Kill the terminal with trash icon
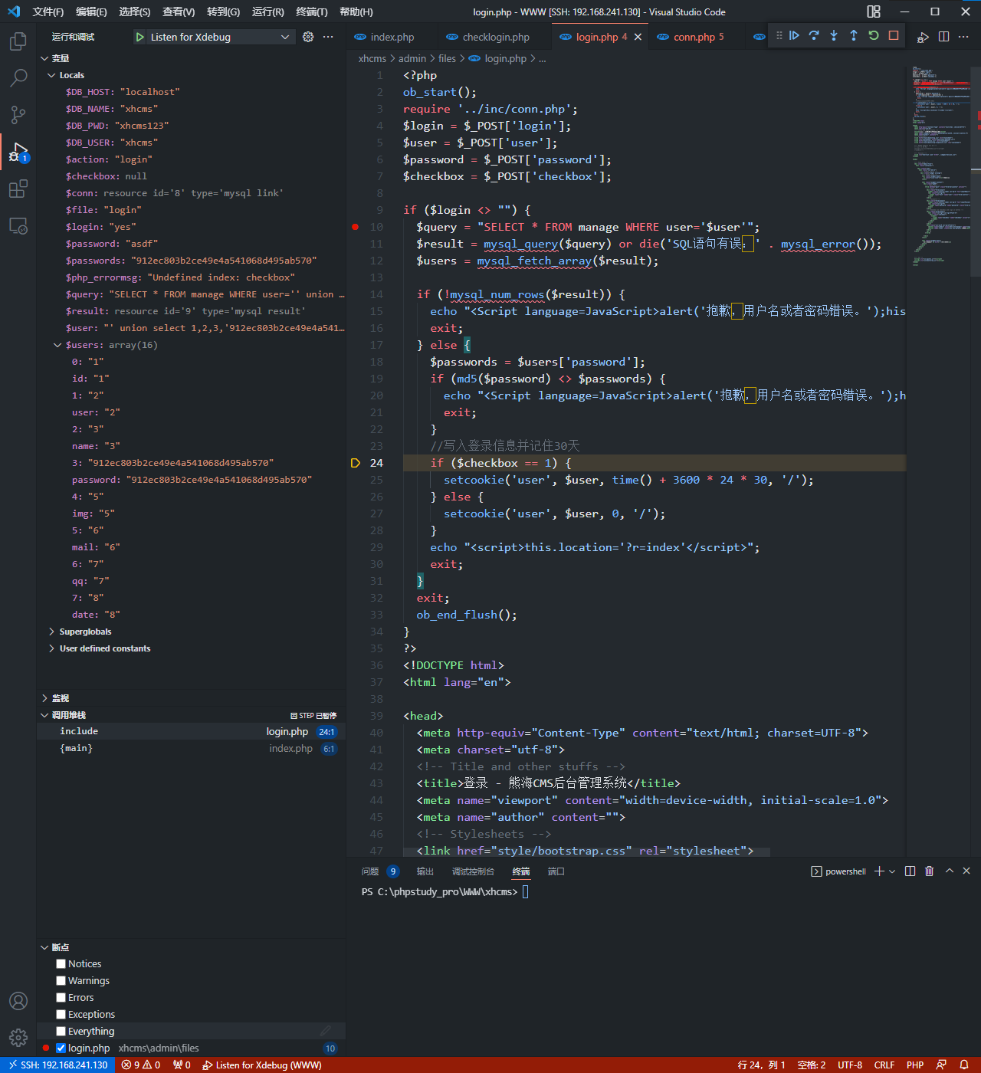The width and height of the screenshot is (981, 1073). [x=930, y=871]
